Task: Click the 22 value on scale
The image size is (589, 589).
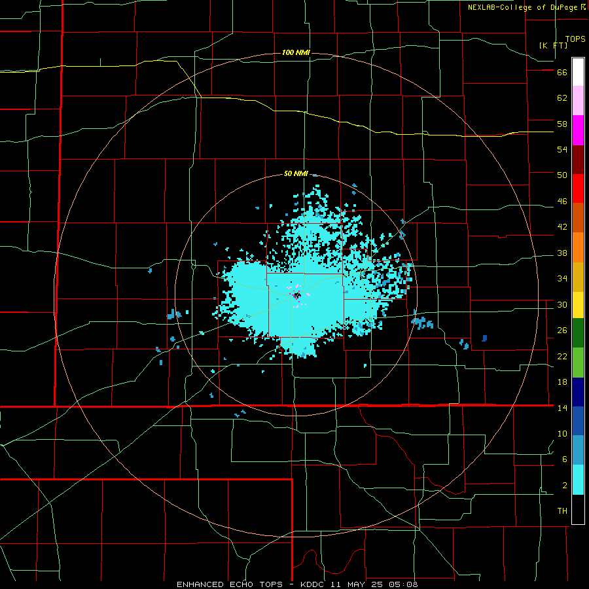Action: click(562, 356)
